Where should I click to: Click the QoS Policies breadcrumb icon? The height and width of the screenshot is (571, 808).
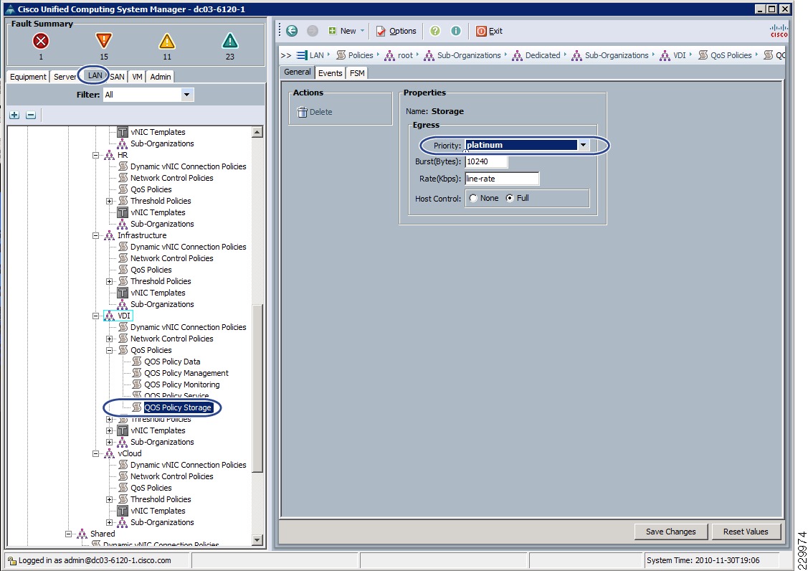[x=703, y=55]
